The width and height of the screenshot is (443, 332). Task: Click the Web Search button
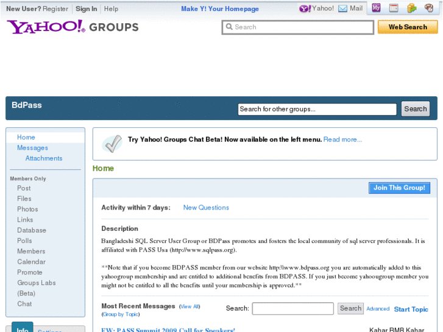click(x=408, y=27)
